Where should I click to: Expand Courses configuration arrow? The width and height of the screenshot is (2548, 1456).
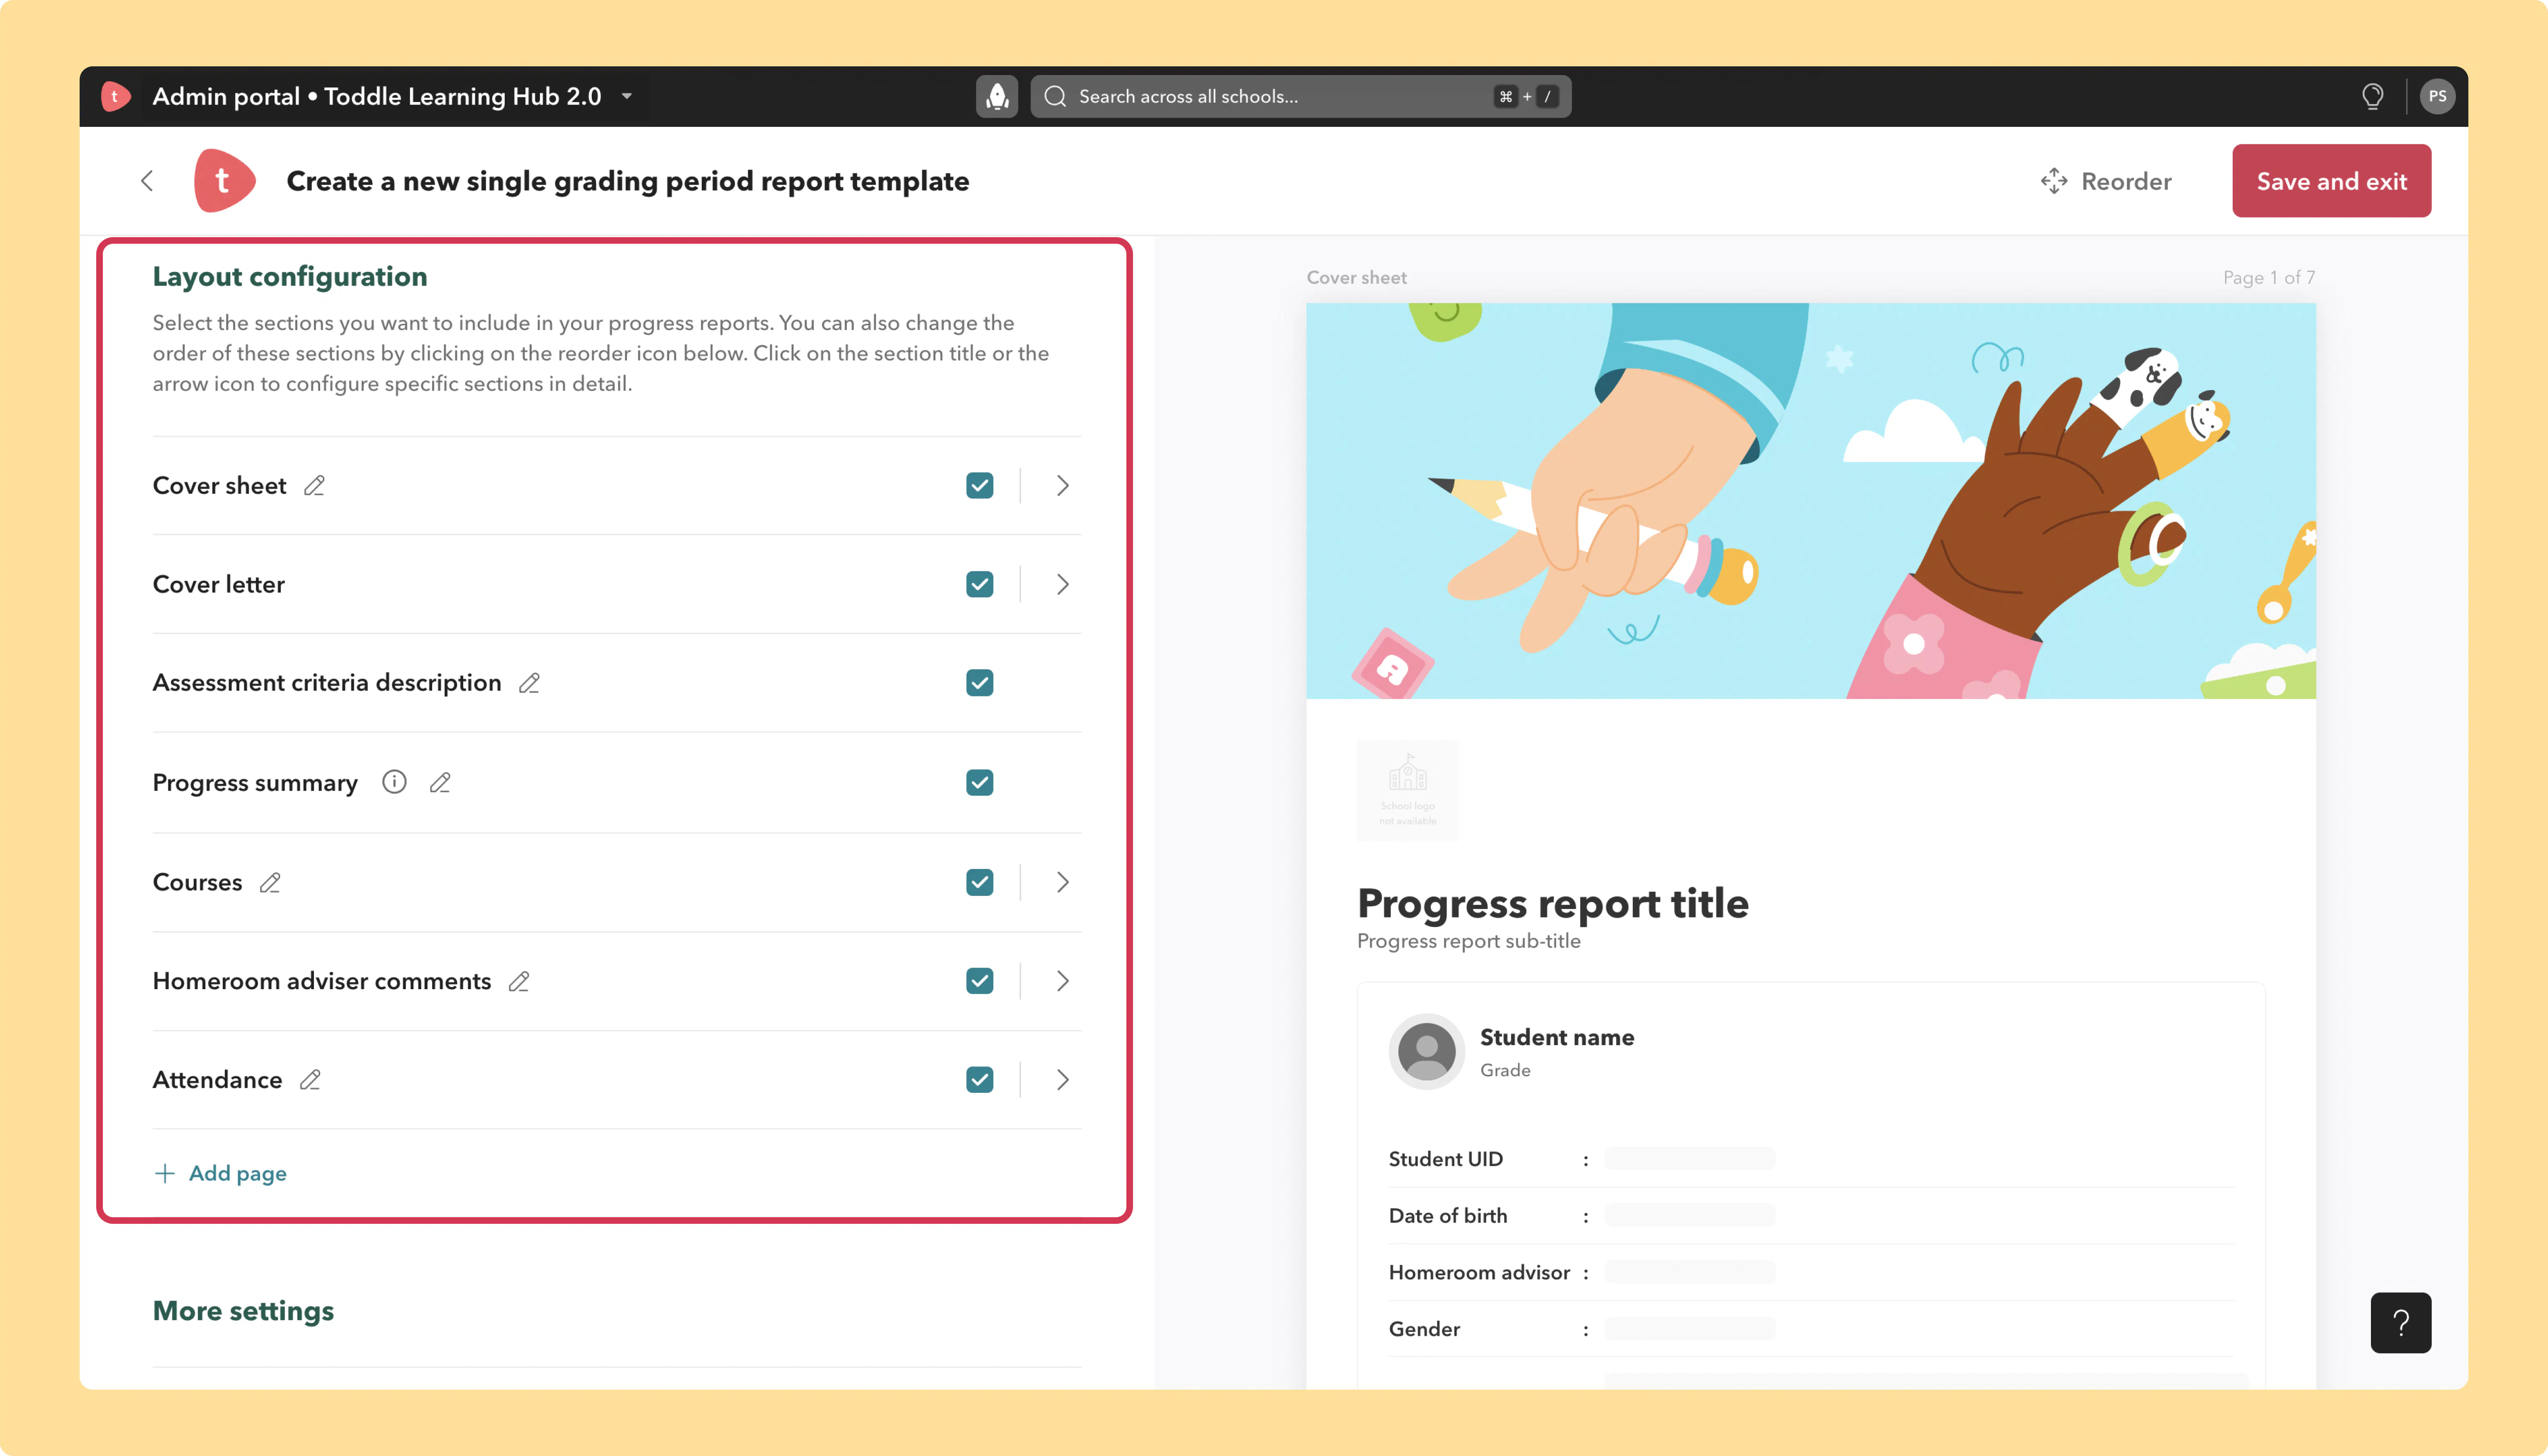(1062, 882)
